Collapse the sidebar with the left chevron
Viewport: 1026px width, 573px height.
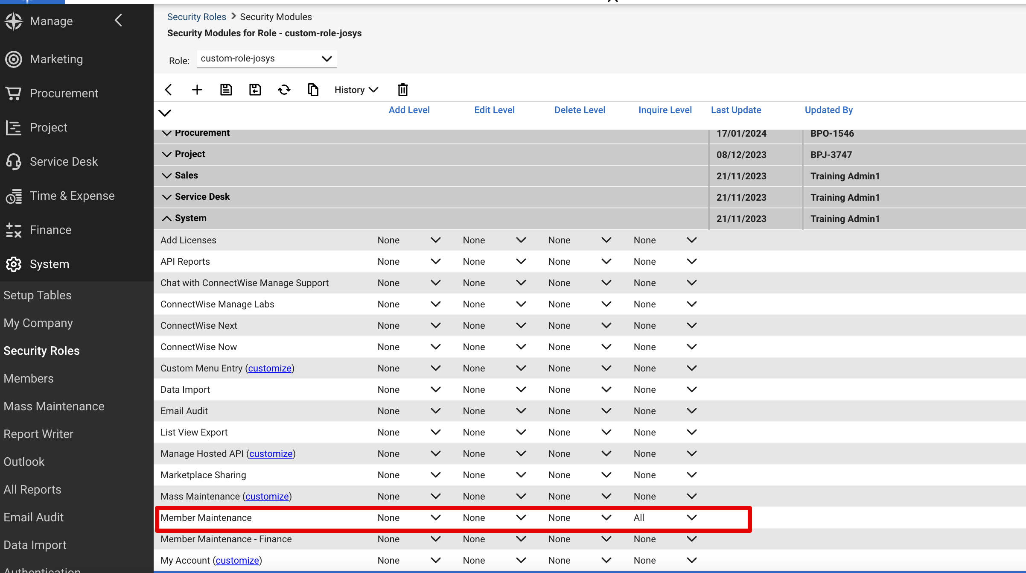119,20
